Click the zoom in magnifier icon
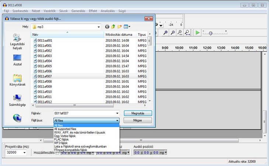This screenshot has height=166, width=269. (x=166, y=33)
